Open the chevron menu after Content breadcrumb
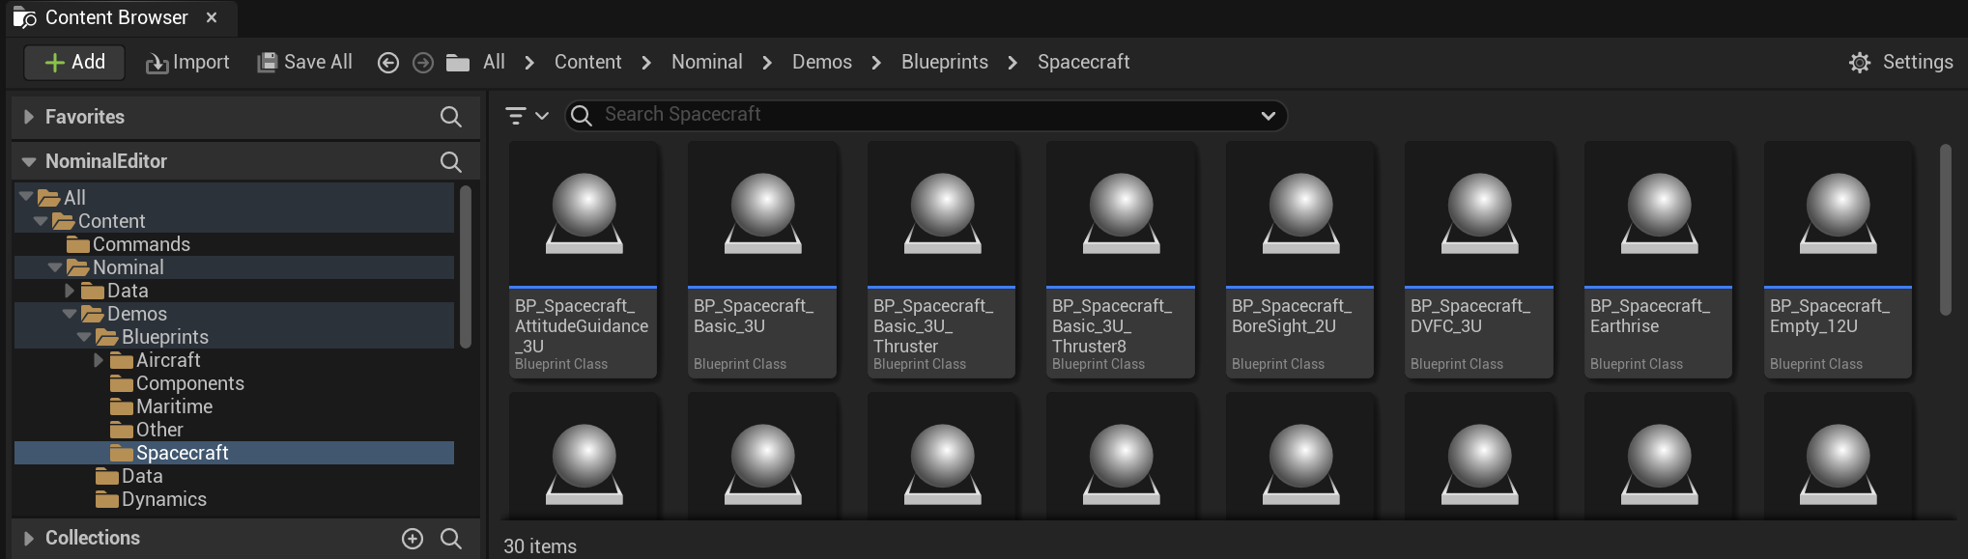This screenshot has height=559, width=1968. 647,63
